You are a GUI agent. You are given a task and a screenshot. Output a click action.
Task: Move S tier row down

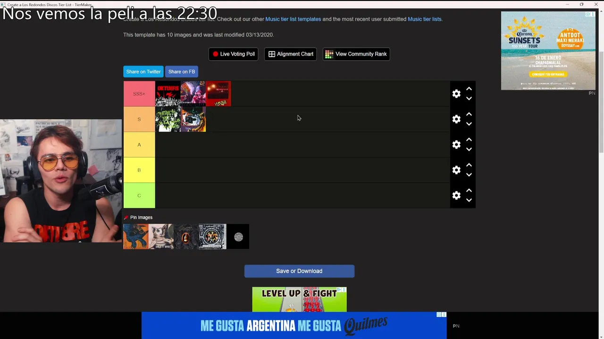coord(469,124)
